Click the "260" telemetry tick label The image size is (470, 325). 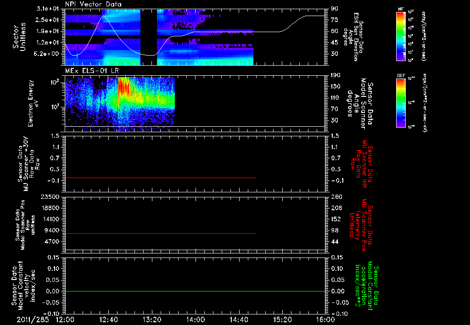[x=336, y=197]
